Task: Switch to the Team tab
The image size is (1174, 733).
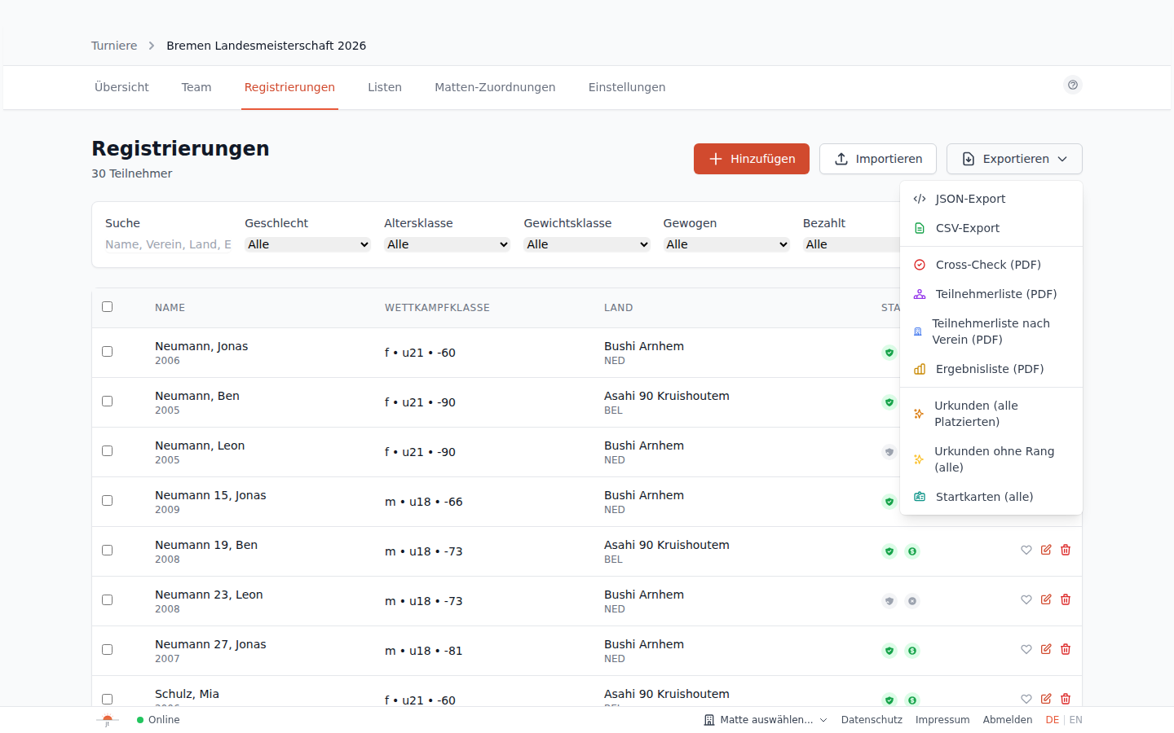Action: pyautogui.click(x=196, y=87)
